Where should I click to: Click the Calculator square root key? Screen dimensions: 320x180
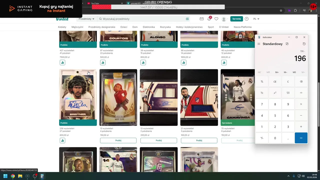point(288,93)
